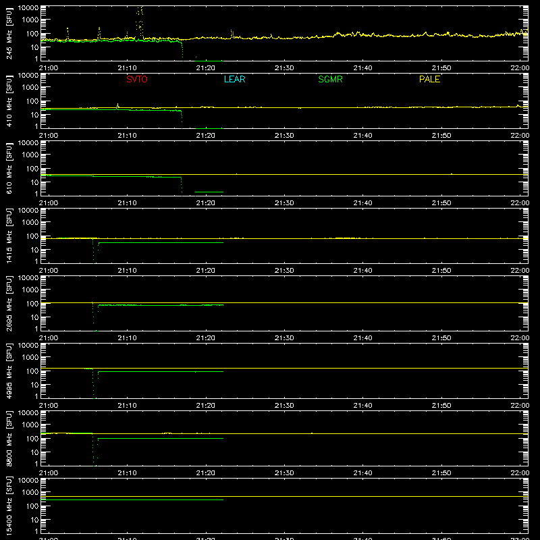The image size is (540, 540).
Task: Click 21:00 time tick below 8800 MHz panel
Action: pos(49,473)
